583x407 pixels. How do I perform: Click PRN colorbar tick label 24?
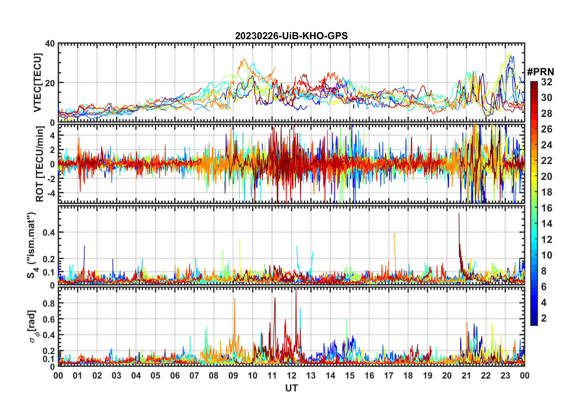click(547, 145)
